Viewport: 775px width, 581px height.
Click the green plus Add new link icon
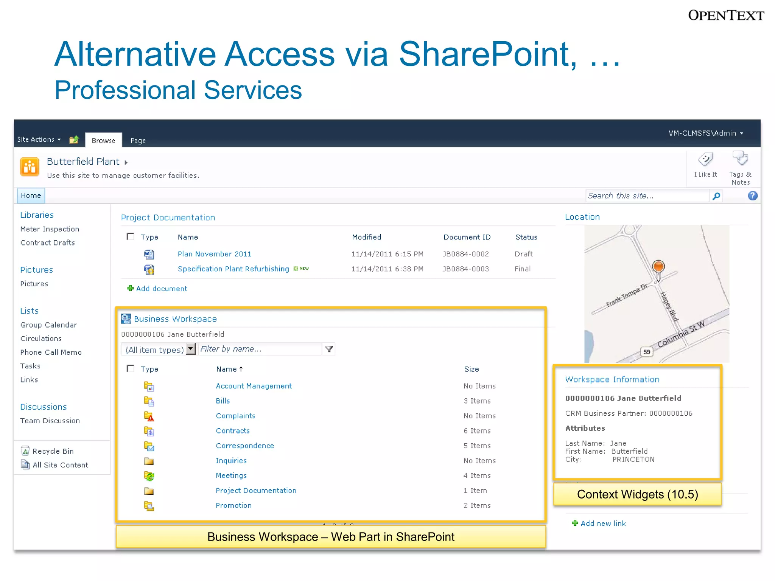575,523
